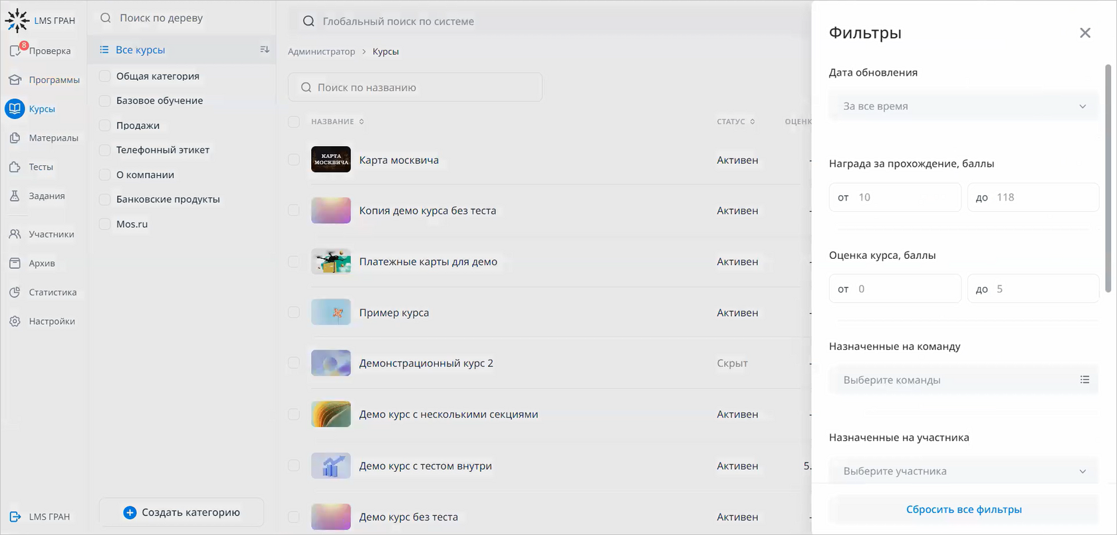Image resolution: width=1117 pixels, height=535 pixels.
Task: Open Копия демо курса без теста
Action: coord(428,210)
